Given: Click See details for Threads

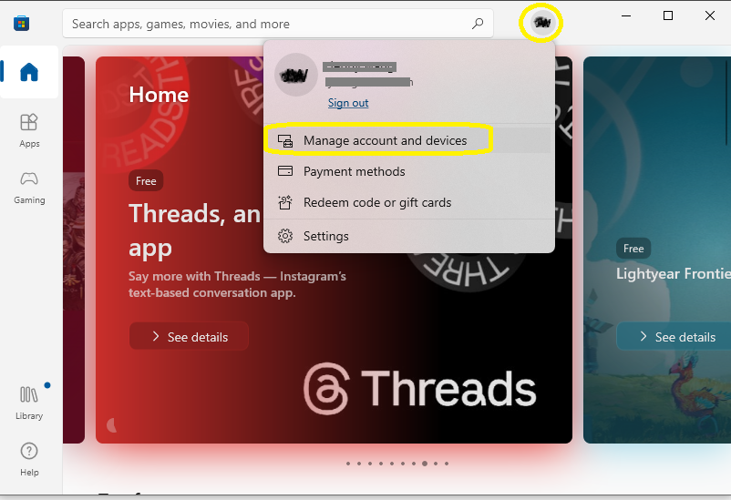Looking at the screenshot, I should click(189, 336).
